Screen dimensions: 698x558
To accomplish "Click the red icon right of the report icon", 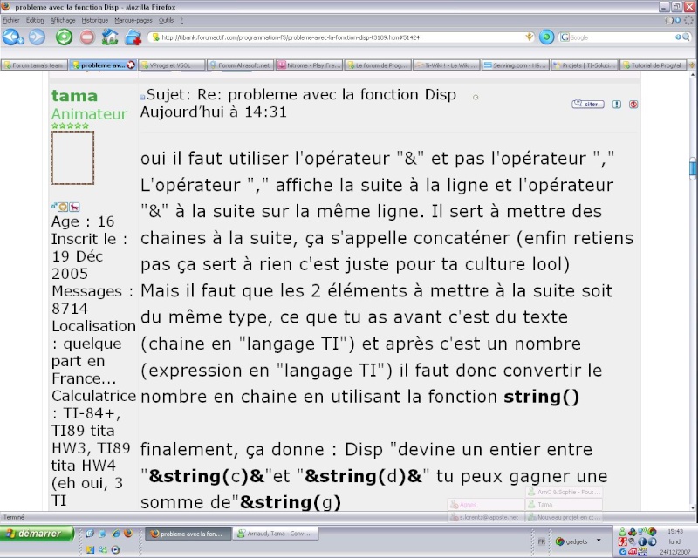I will coord(633,104).
